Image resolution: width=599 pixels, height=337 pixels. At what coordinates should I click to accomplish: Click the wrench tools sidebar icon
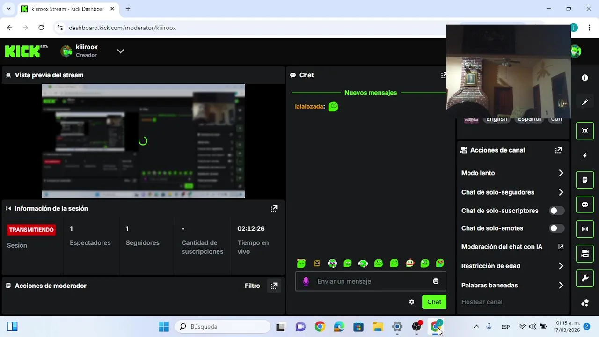click(x=585, y=278)
